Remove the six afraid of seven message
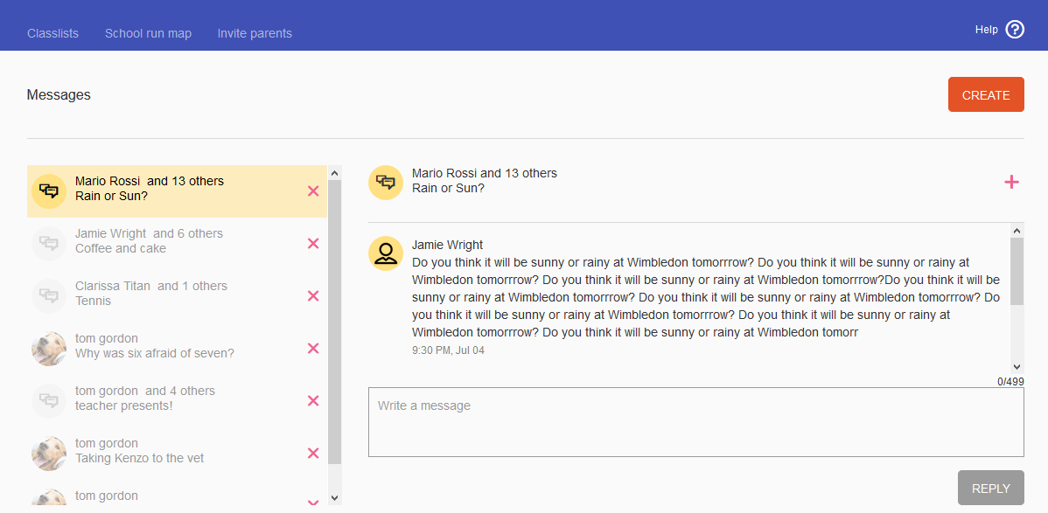 (313, 348)
